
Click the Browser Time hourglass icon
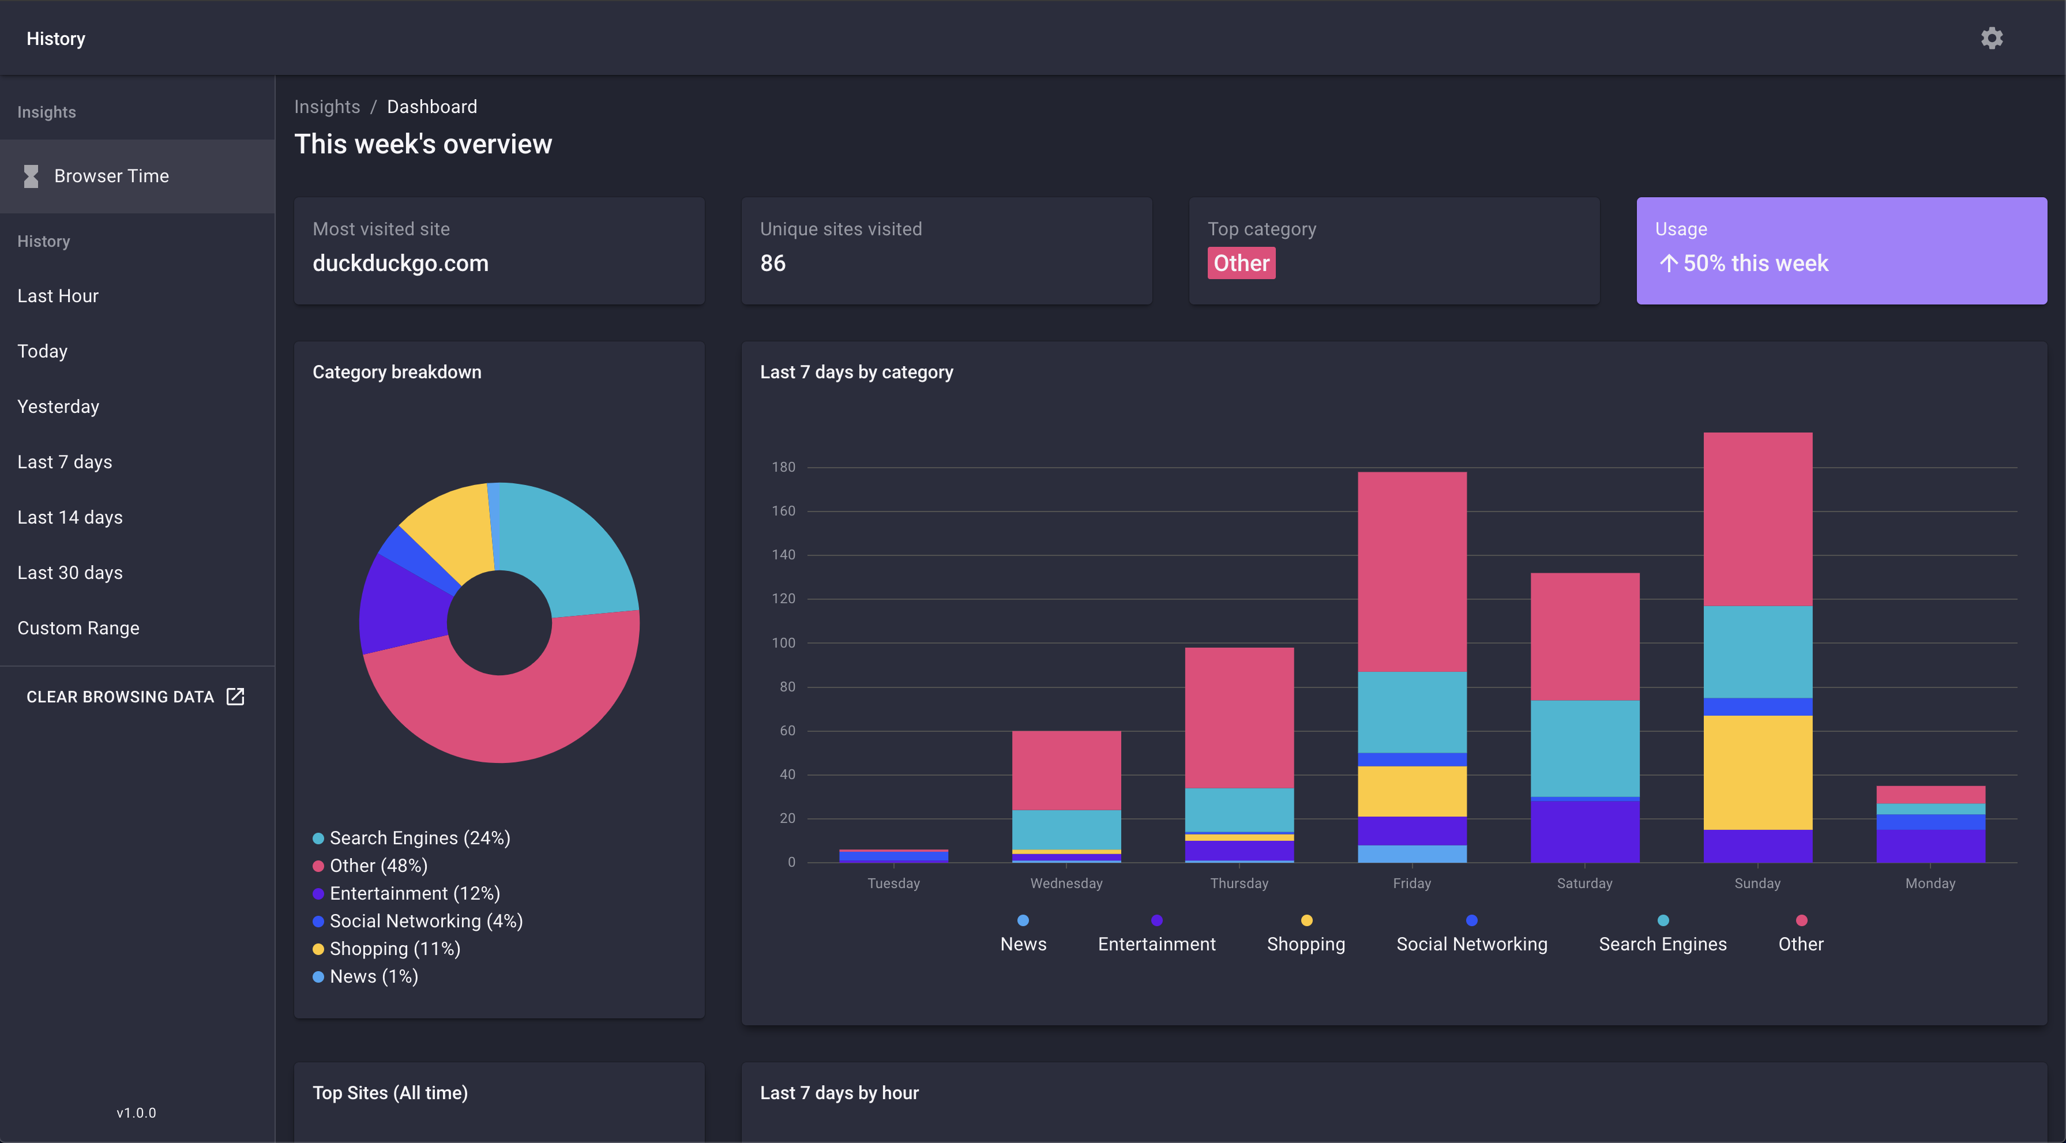click(x=31, y=176)
